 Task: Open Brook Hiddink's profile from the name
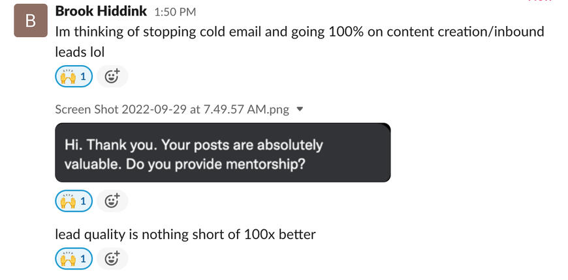pos(101,11)
